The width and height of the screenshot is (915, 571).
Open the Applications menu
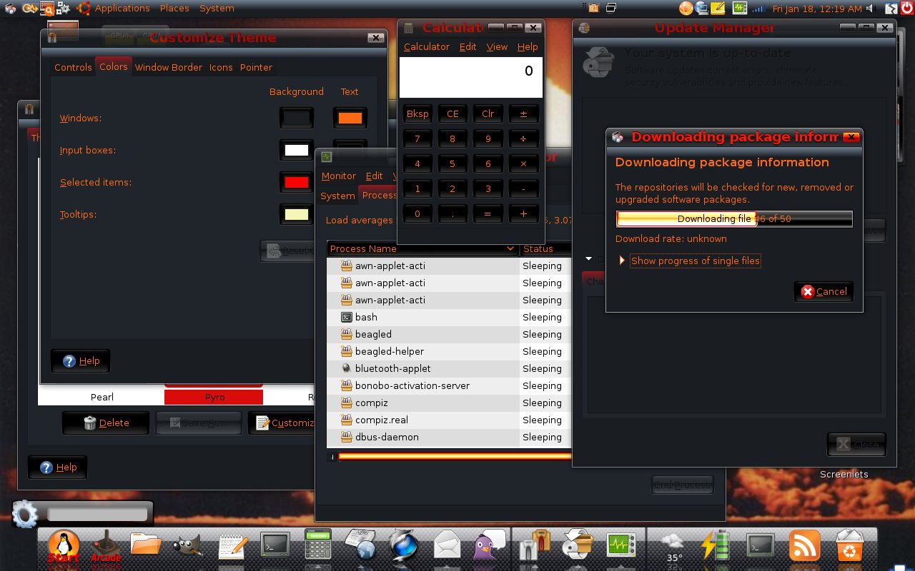coord(122,9)
